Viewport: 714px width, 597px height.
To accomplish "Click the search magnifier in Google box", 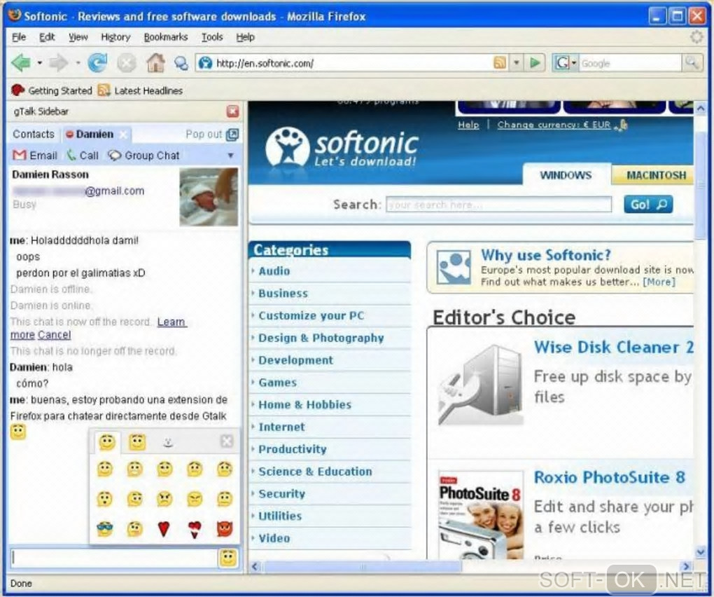I will [692, 62].
